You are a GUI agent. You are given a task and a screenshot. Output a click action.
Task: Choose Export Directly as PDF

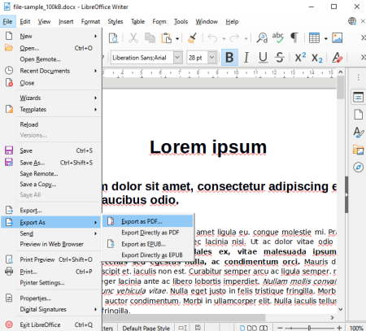[x=148, y=233]
